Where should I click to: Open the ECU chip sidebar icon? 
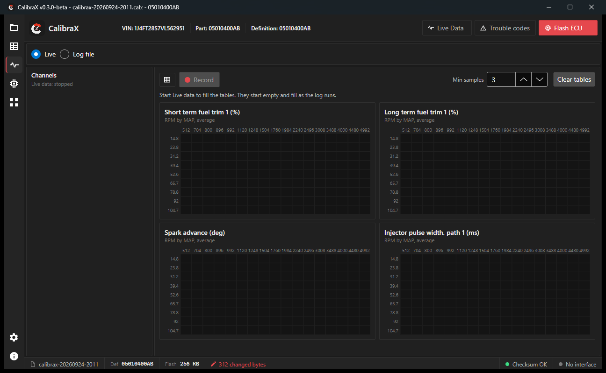14,84
